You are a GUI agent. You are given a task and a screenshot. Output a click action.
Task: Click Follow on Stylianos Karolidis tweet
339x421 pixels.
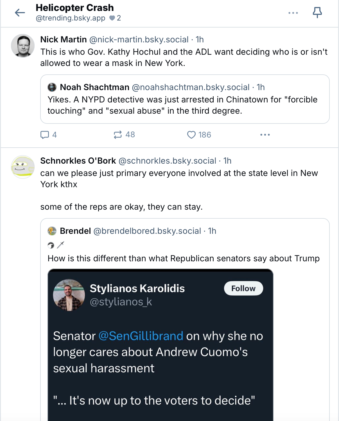[x=243, y=288]
